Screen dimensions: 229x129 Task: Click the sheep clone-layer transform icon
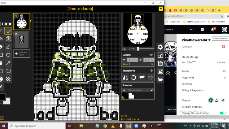coord(142,77)
